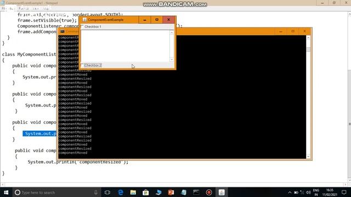Viewport: 351px width, 197px height.
Task: Click the Cortana microphone icon
Action: coord(96,192)
